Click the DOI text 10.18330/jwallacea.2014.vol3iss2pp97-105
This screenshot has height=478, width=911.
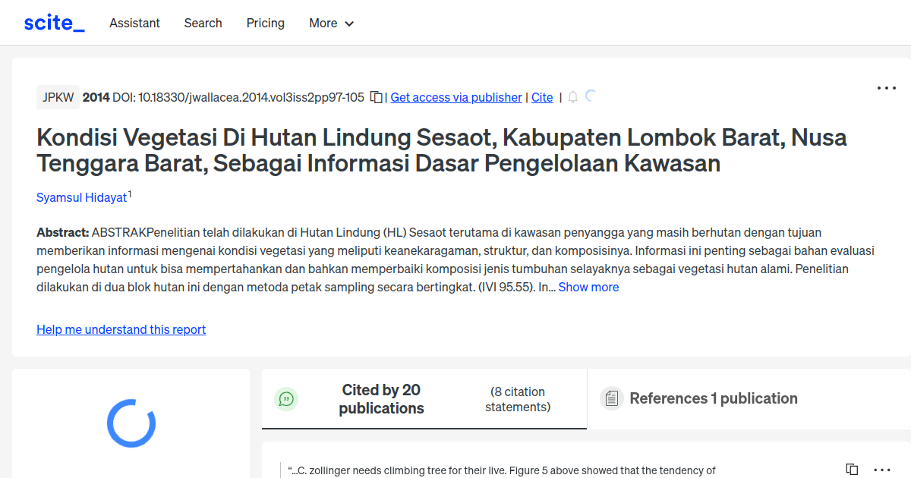(x=251, y=97)
